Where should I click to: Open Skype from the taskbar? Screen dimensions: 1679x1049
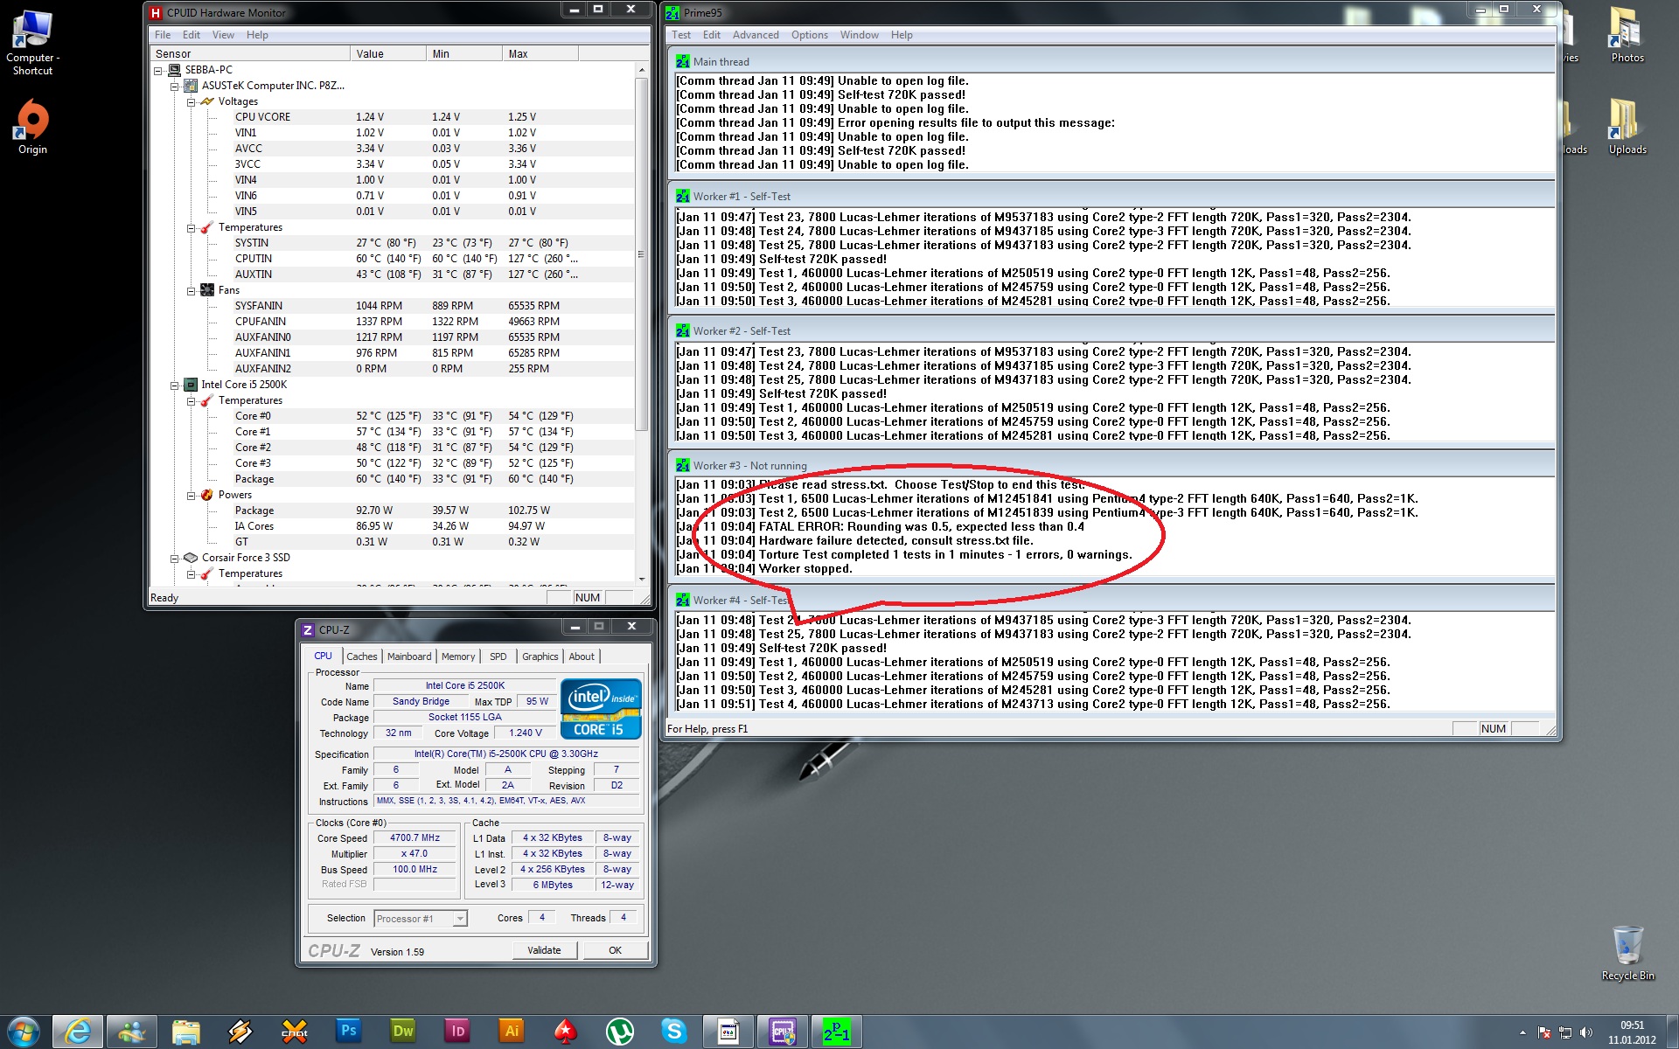(674, 1032)
